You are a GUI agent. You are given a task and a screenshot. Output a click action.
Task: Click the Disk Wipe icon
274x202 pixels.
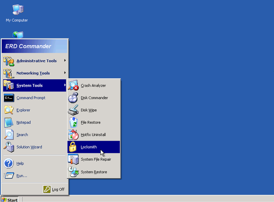(73, 110)
